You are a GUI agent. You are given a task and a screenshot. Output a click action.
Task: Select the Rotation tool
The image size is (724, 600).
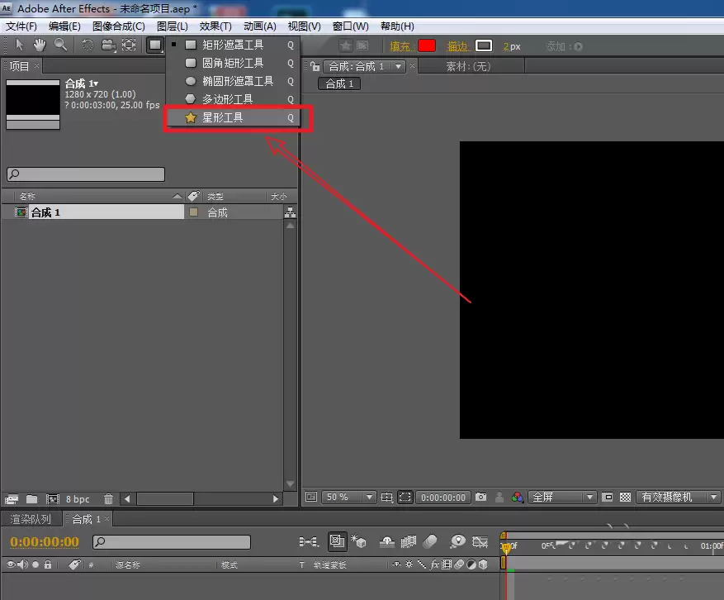(88, 45)
